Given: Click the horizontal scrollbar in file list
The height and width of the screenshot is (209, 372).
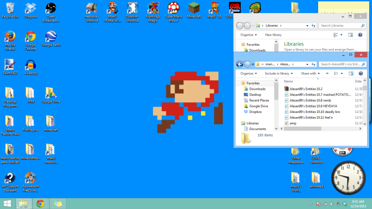Looking at the screenshot, I should pyautogui.click(x=303, y=129).
